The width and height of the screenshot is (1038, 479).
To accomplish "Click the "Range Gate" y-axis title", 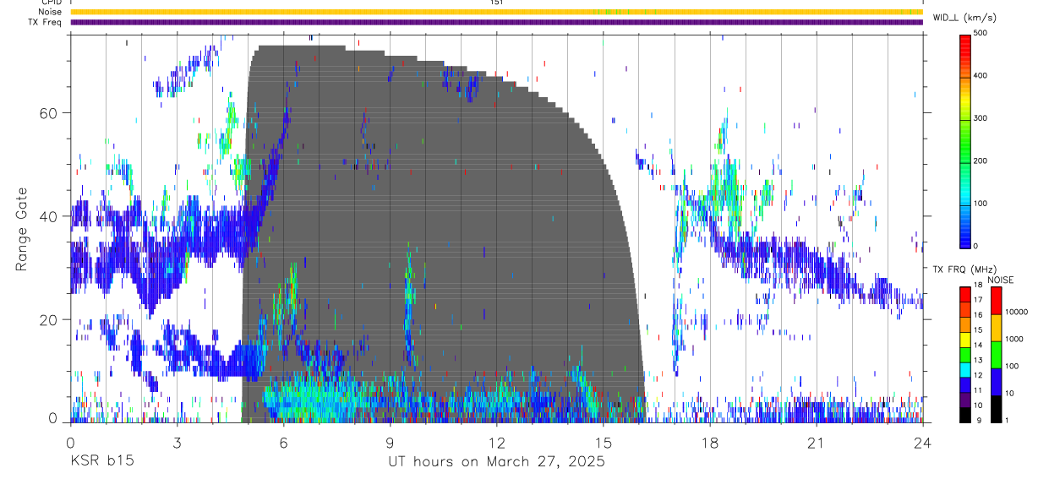I will tap(21, 230).
